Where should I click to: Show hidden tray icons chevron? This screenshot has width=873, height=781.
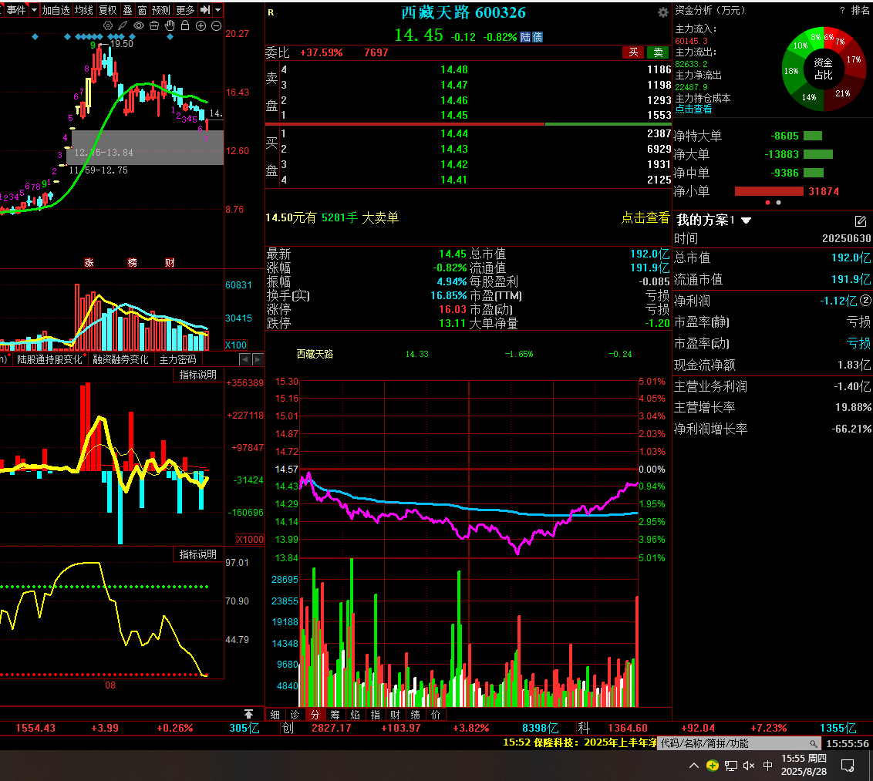694,766
